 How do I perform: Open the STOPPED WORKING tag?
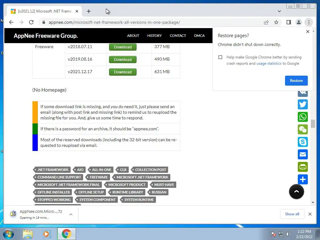(x=53, y=200)
